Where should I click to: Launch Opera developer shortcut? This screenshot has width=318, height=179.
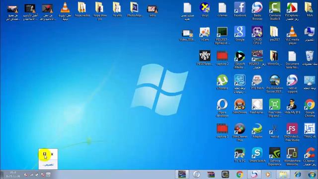tap(222, 108)
